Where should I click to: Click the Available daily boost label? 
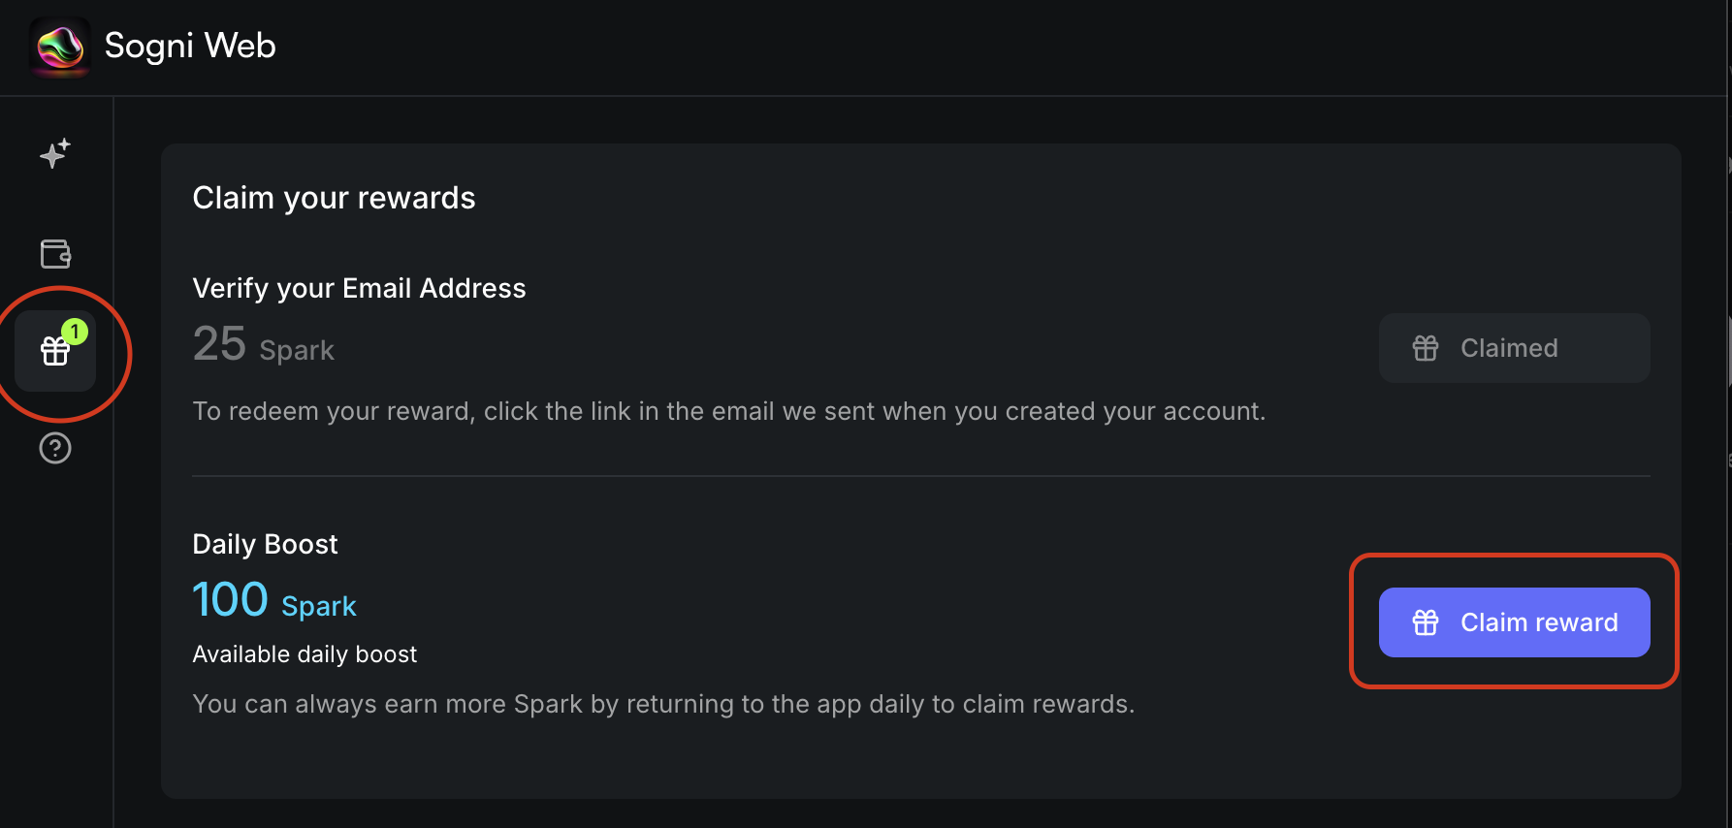click(x=305, y=654)
